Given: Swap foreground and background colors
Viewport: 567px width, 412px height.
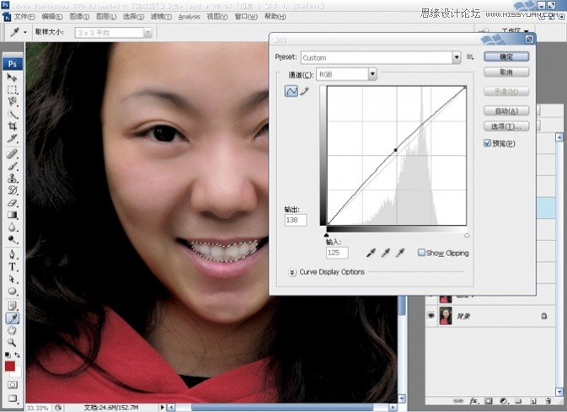Looking at the screenshot, I should click(17, 355).
